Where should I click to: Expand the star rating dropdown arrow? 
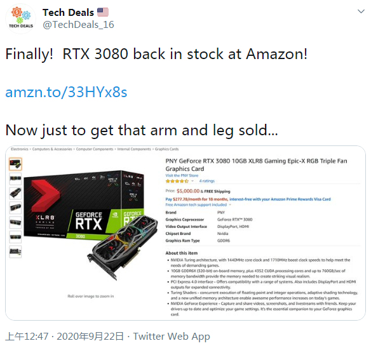[192, 181]
